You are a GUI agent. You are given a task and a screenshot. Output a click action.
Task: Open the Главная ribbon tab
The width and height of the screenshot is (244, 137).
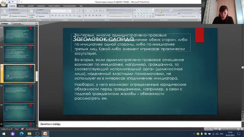click(12, 6)
